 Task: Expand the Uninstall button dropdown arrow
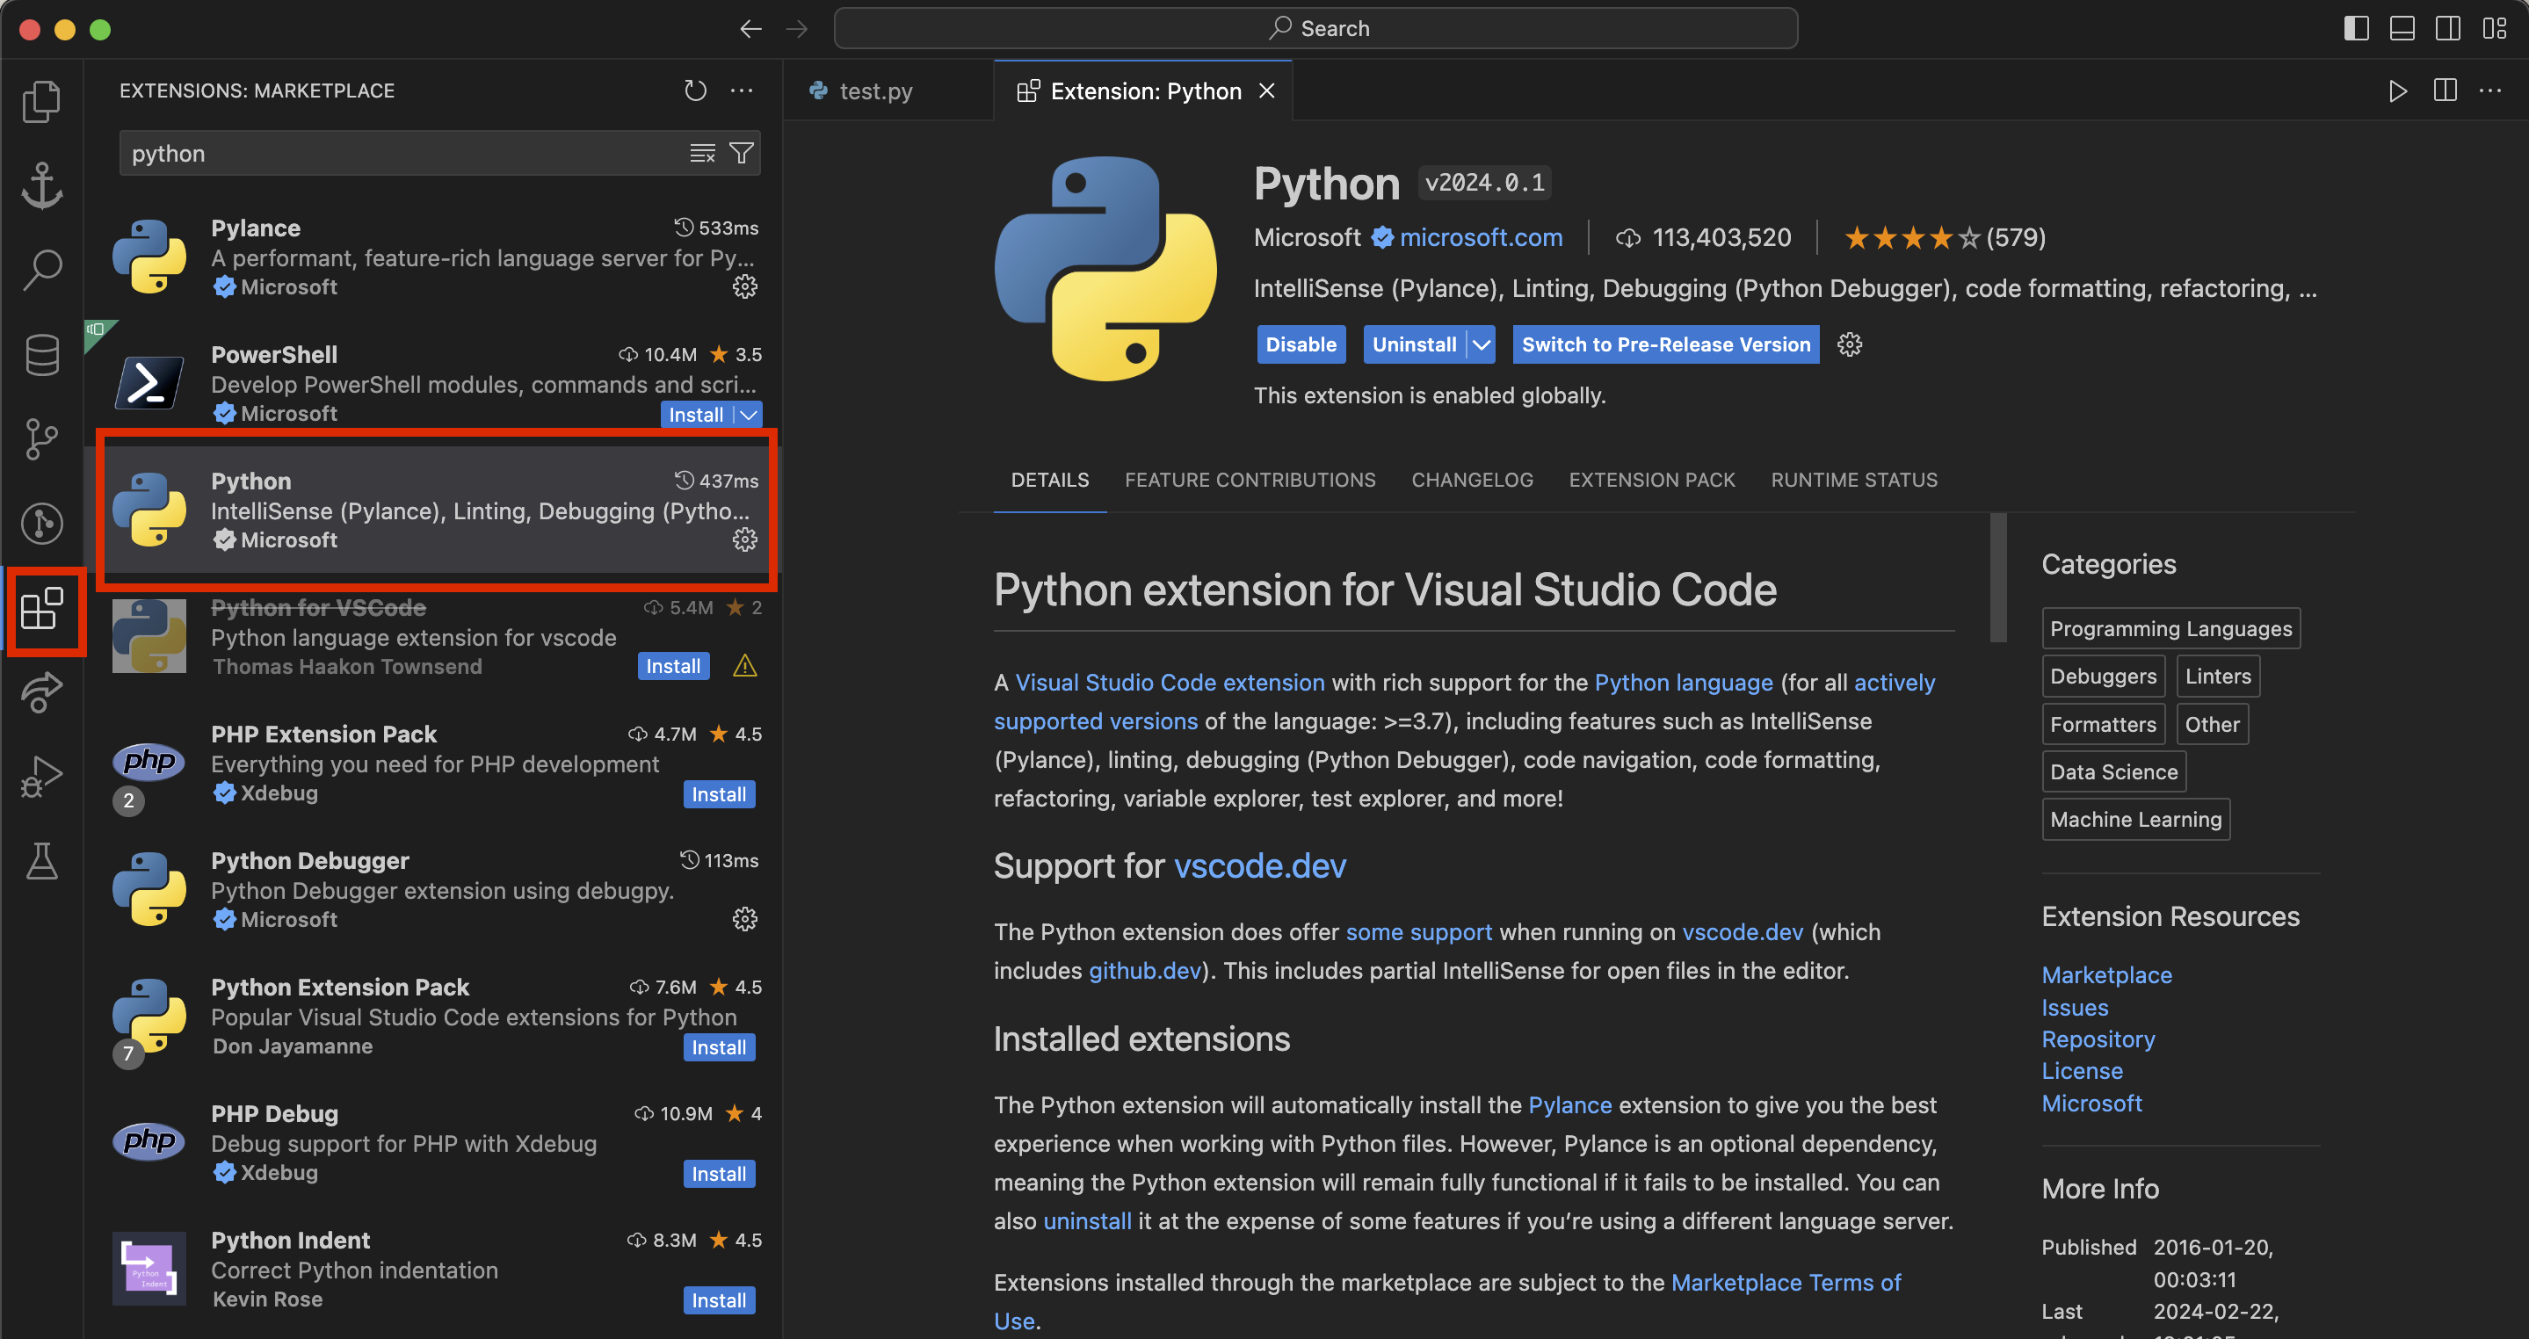[x=1482, y=344]
